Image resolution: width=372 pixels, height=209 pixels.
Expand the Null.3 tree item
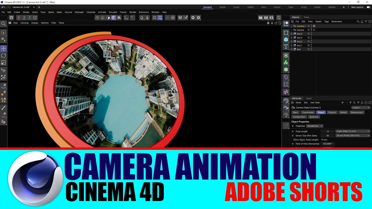292,38
